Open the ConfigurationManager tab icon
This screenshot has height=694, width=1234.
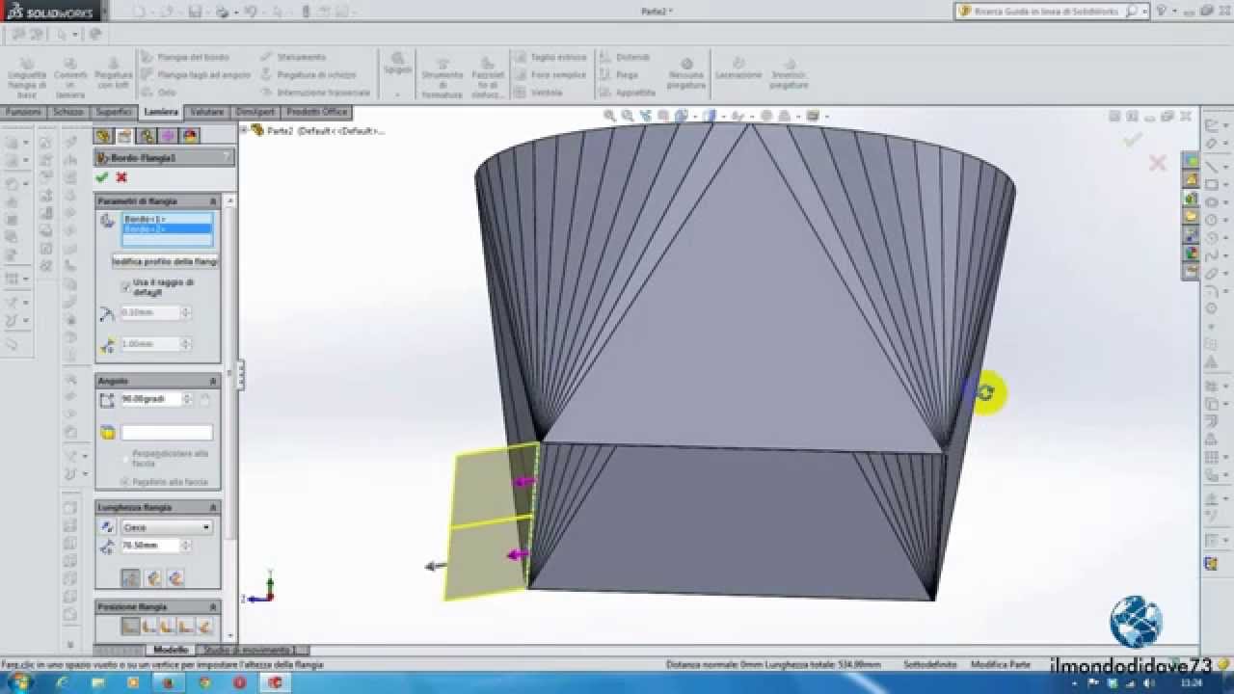click(x=148, y=136)
